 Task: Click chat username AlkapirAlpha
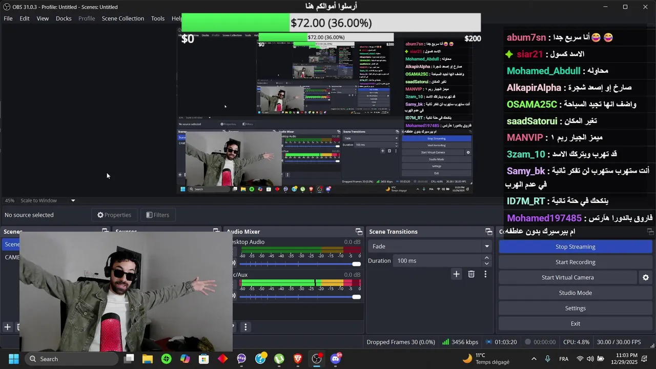(x=534, y=88)
